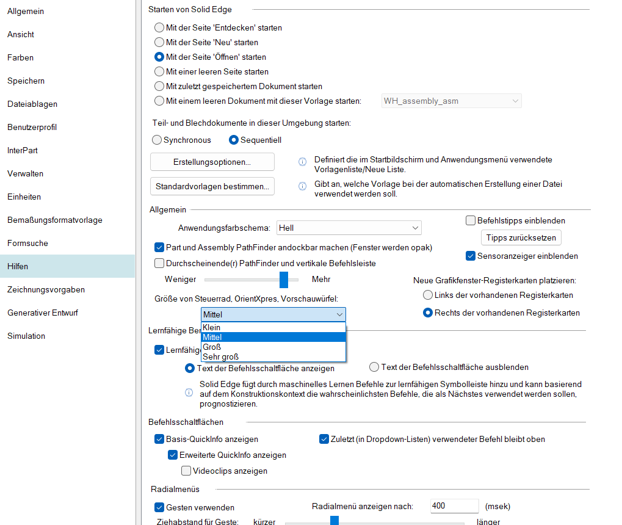622x525 pixels.
Task: Click Tipps zurücksetzen button
Action: pos(521,237)
